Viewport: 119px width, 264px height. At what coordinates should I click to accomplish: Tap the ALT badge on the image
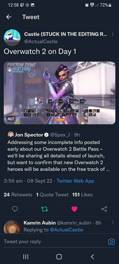coord(11,118)
